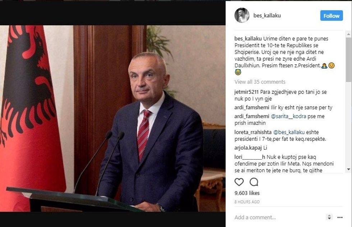
Task: Click the comment box resize stepper arrows
Action: click(329, 217)
